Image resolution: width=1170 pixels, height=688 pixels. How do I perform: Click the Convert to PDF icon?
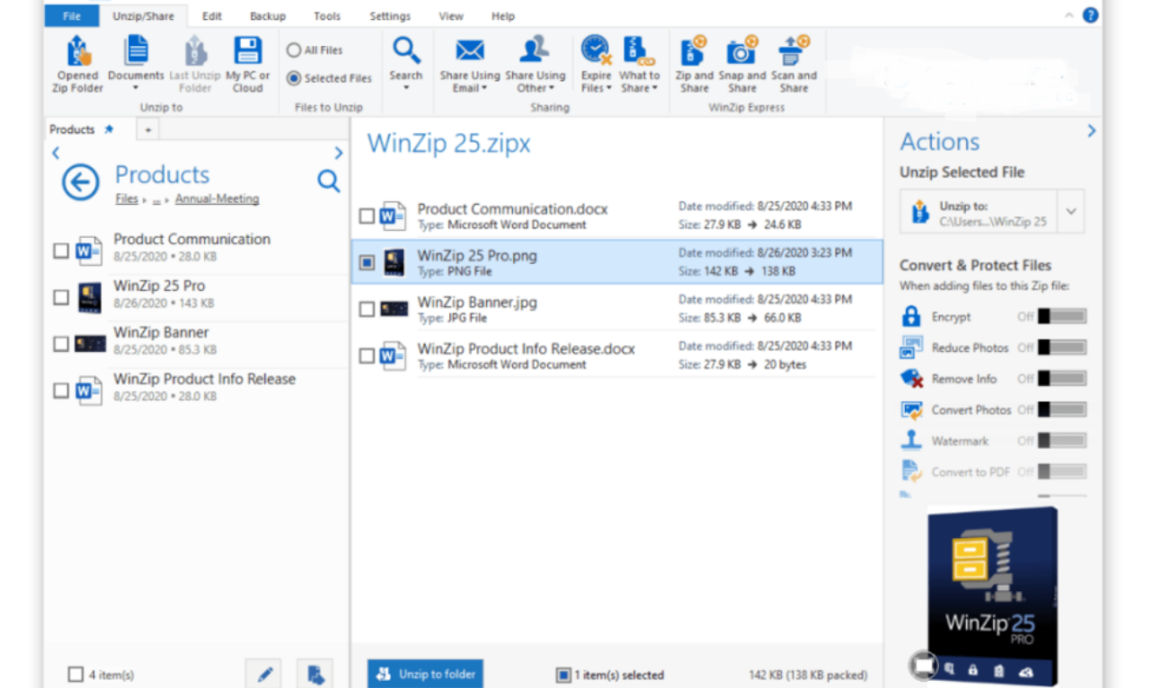point(911,472)
